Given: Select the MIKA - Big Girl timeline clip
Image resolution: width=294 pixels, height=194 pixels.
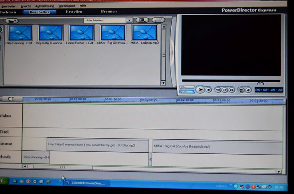Looking at the screenshot, I should 218,147.
